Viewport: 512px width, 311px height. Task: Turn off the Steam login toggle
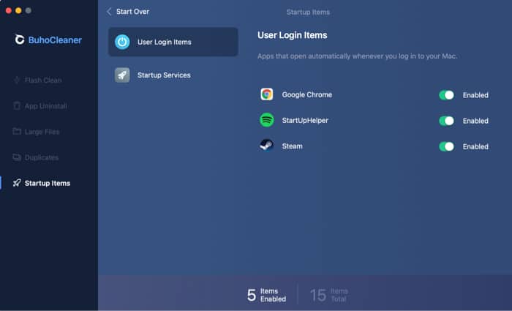click(446, 146)
